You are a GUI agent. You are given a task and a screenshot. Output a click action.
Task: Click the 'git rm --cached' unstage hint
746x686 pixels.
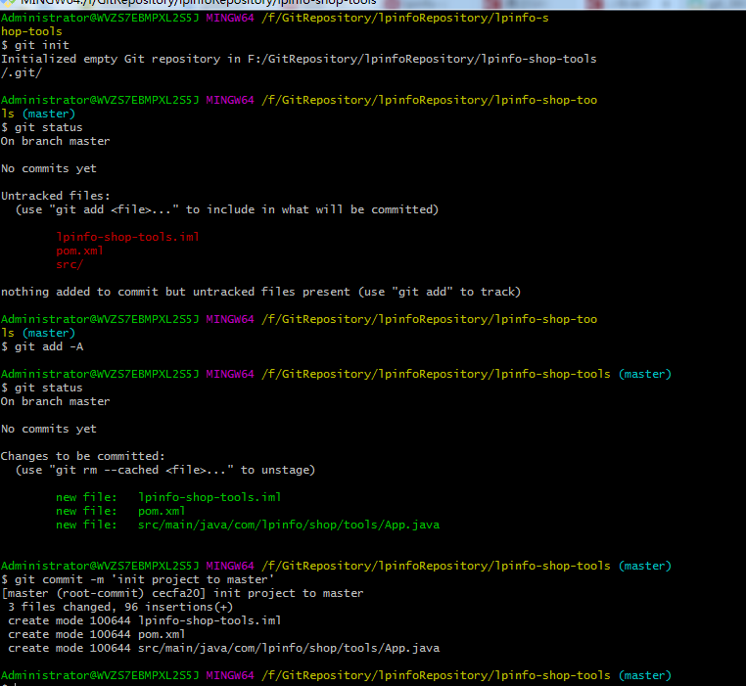[x=165, y=470]
